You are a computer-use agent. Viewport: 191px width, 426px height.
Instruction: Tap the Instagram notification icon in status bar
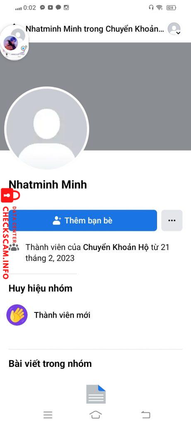(x=66, y=7)
